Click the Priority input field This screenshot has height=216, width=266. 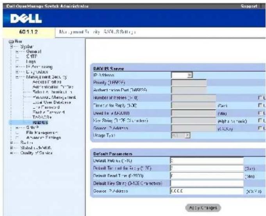click(x=189, y=83)
